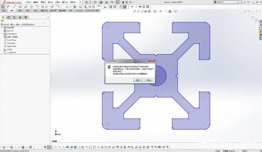Viewport: 262px width, 152px height.
Task: Click the Save disk icon
Action: pos(101,2)
